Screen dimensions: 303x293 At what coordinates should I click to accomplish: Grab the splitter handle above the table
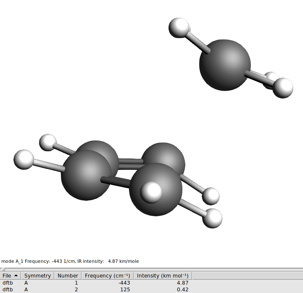click(4, 269)
